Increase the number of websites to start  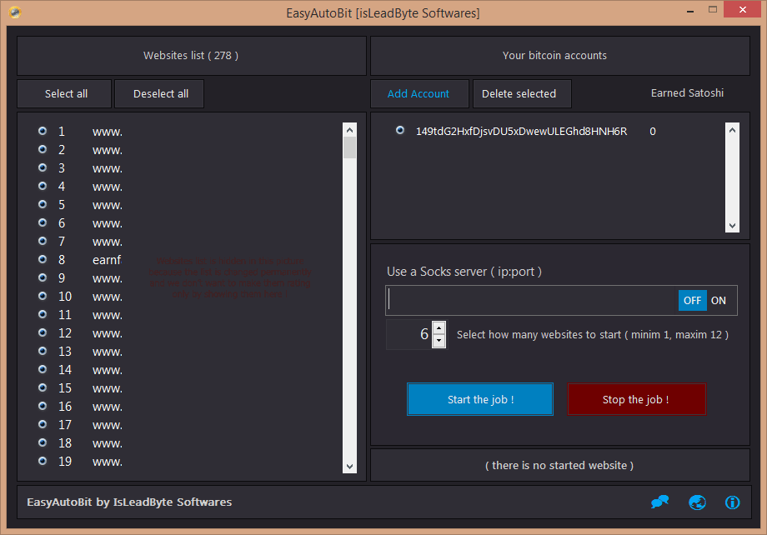point(439,328)
